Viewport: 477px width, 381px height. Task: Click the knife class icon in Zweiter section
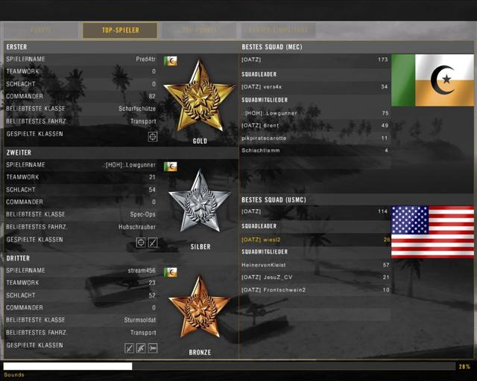pos(153,243)
